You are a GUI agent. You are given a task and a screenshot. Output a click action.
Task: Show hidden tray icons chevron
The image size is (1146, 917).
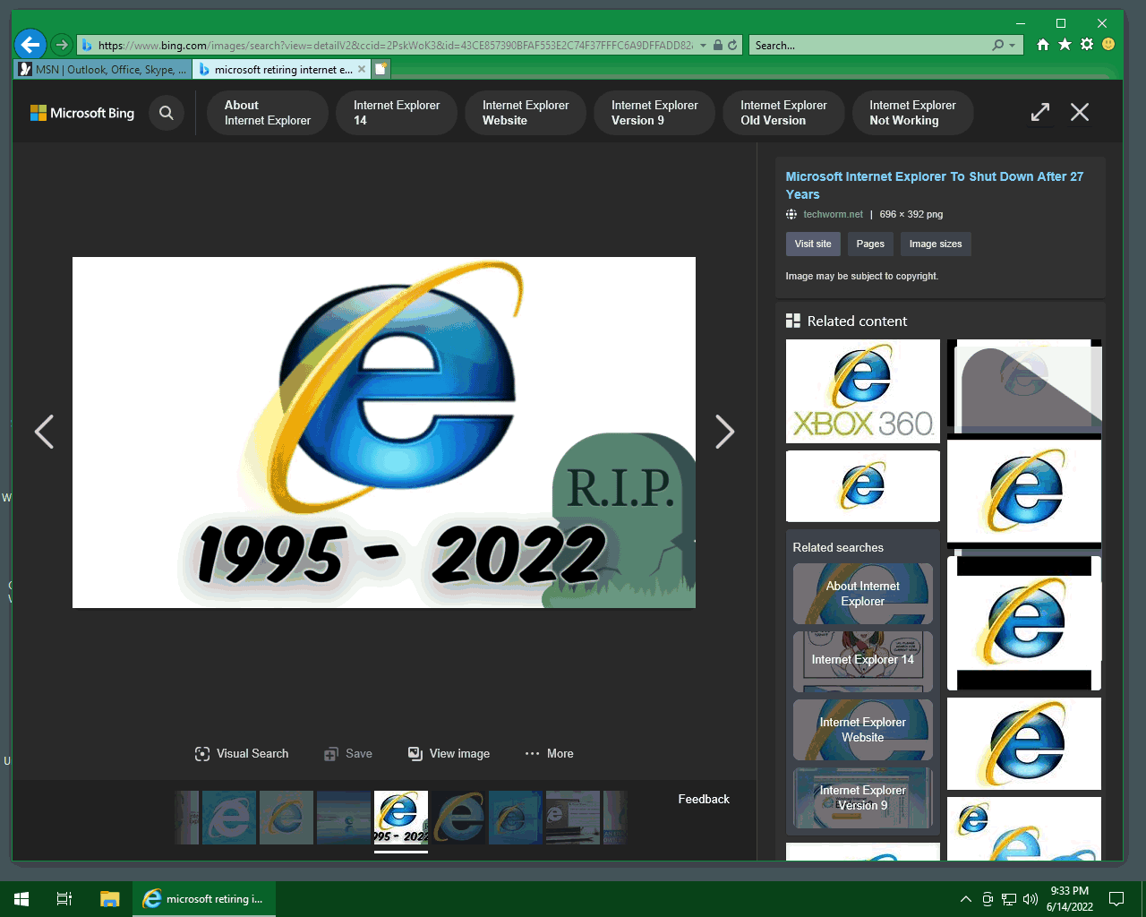point(965,899)
